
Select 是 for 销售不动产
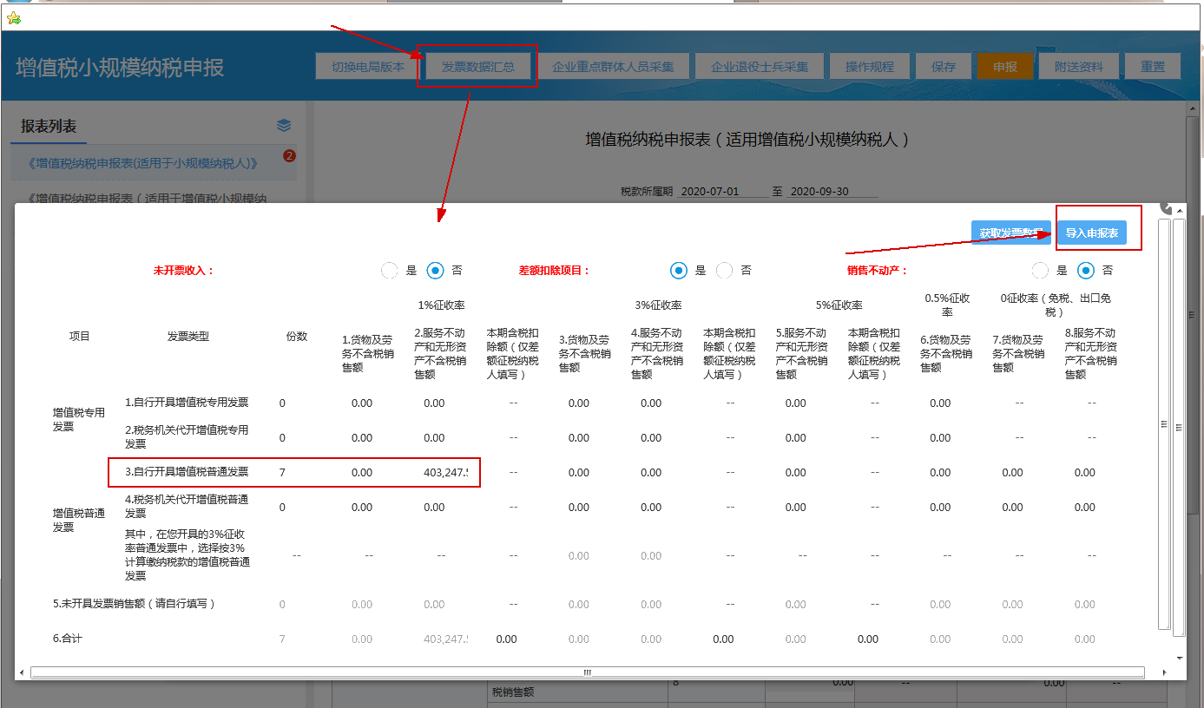click(1040, 270)
